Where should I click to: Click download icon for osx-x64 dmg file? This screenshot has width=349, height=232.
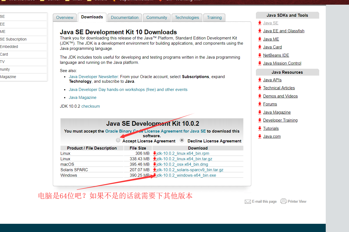(155, 164)
